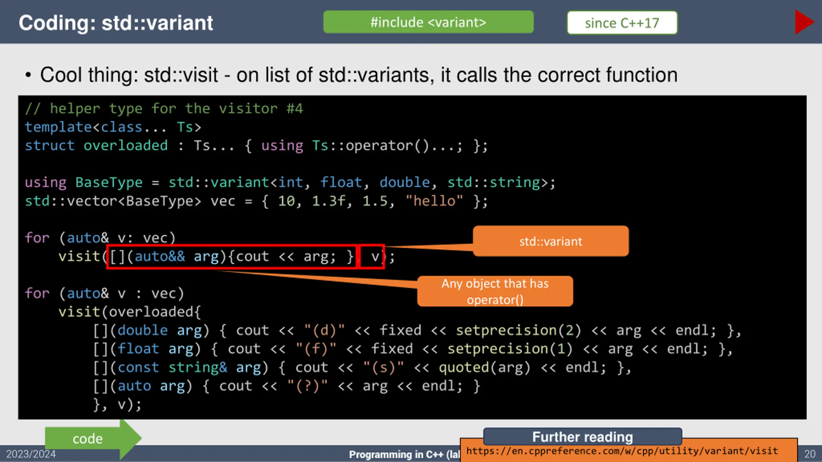Viewport: 822px width, 462px height.
Task: Click the 'struct overloaded' code line
Action: click(x=256, y=146)
